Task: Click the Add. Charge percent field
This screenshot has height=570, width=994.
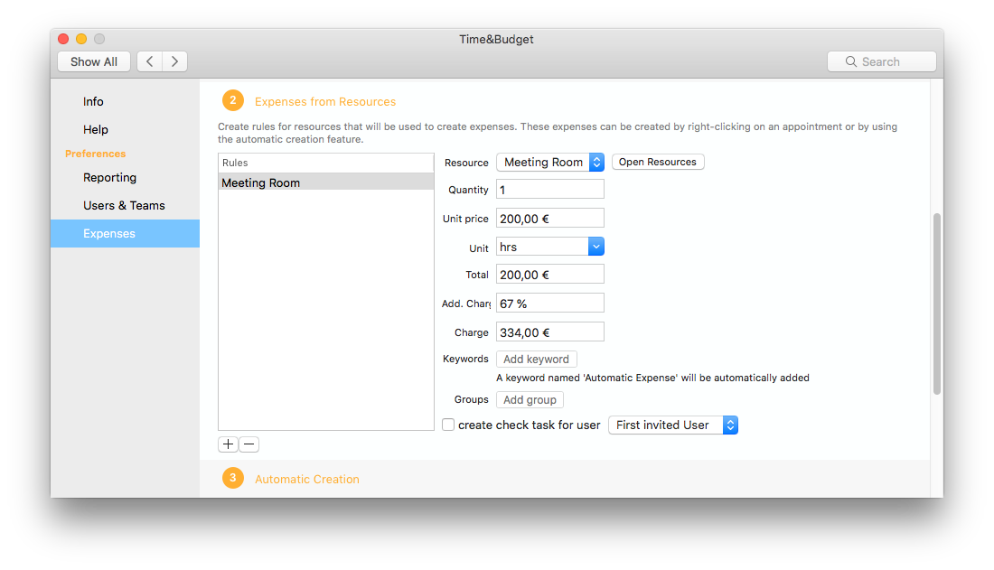Action: (x=550, y=304)
